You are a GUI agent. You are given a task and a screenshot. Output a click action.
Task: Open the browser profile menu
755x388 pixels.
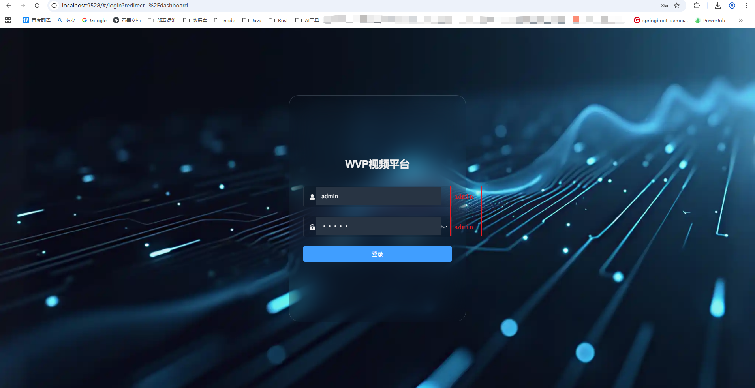point(732,6)
